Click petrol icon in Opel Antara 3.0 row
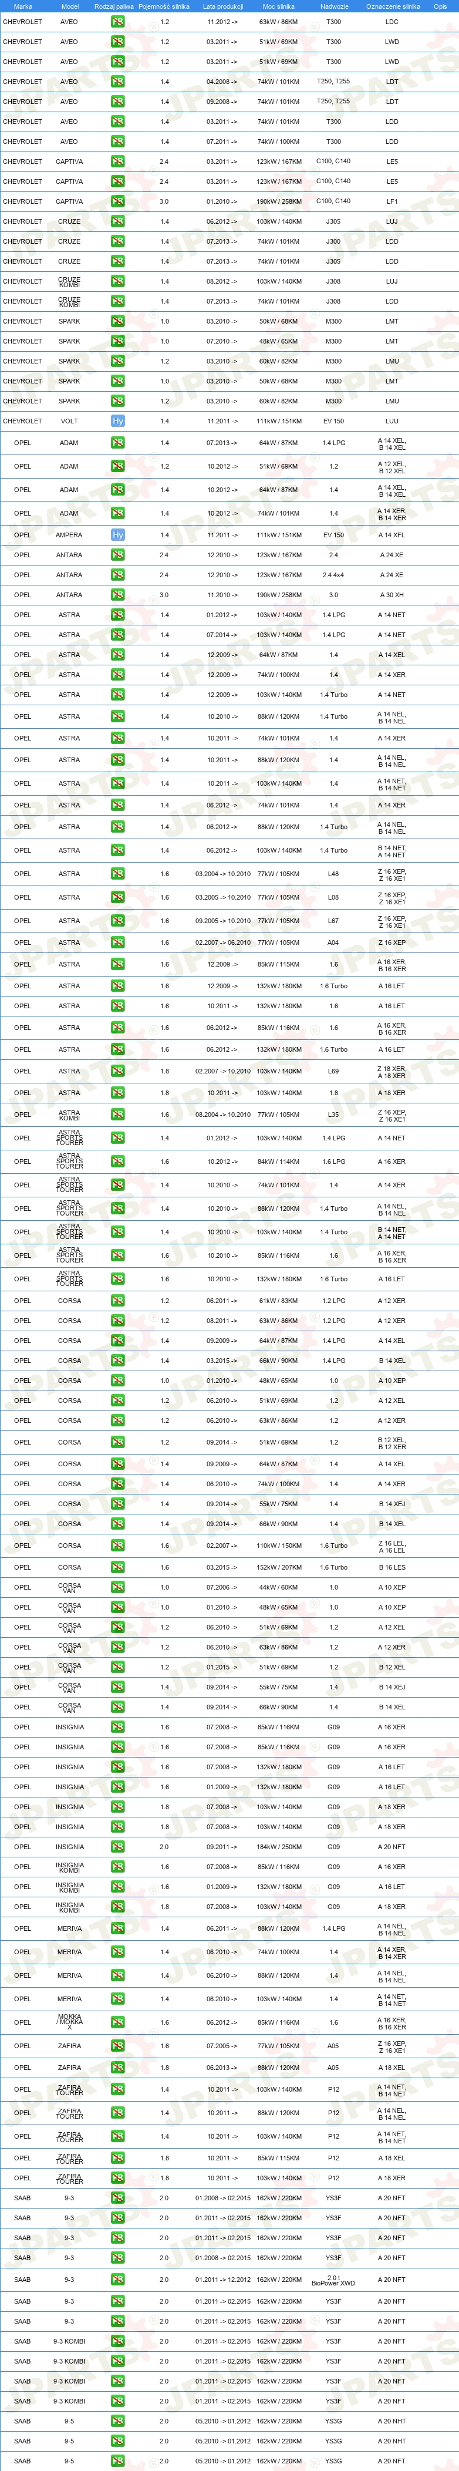 pyautogui.click(x=117, y=595)
